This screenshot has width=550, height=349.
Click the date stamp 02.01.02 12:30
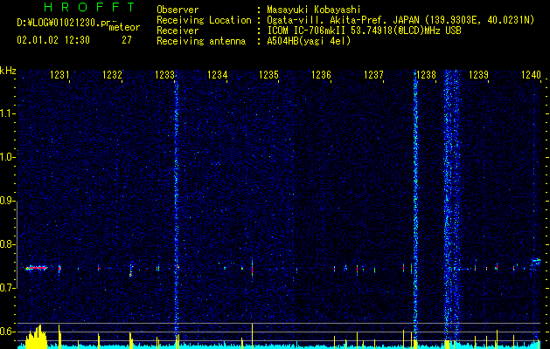[x=53, y=40]
